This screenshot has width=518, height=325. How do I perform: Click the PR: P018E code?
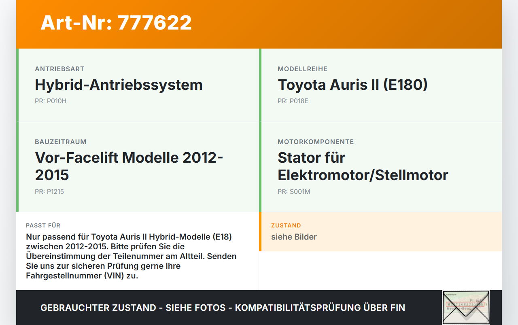click(x=293, y=101)
